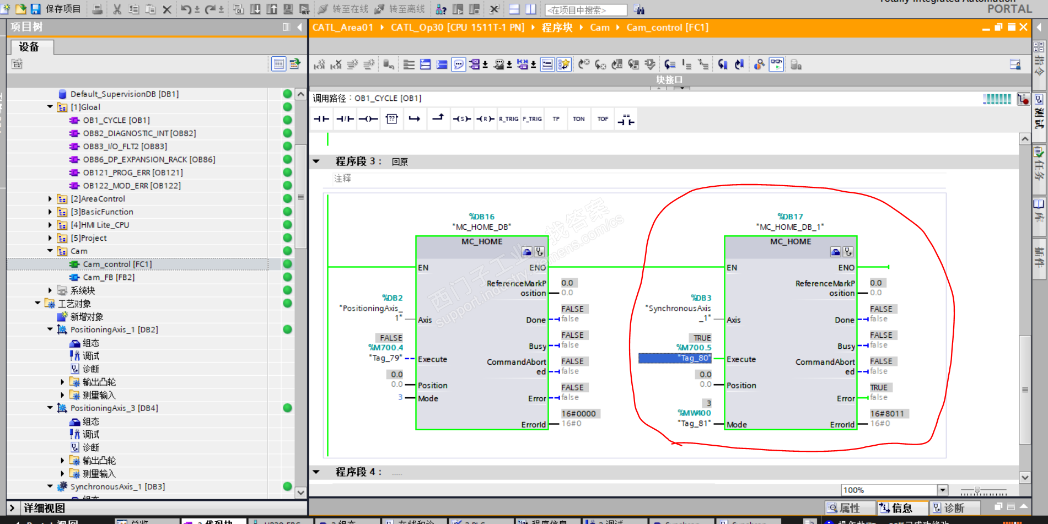Click the cut scissors icon
Image resolution: width=1048 pixels, height=524 pixels.
[117, 9]
